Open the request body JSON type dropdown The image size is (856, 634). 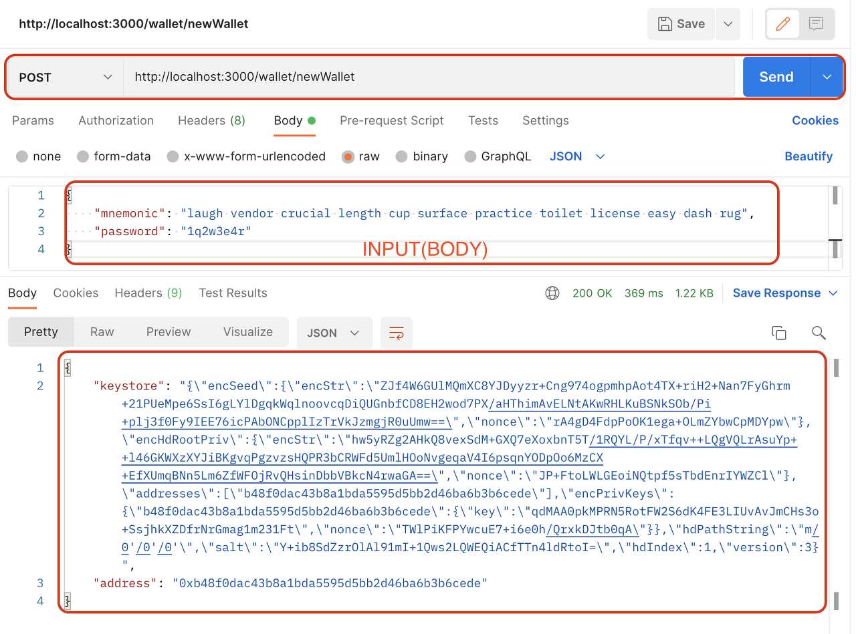(x=577, y=156)
